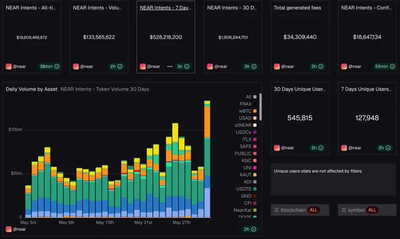Click the tallest rightmost bar in chart
The height and width of the screenshot is (239, 400).
[x=207, y=159]
